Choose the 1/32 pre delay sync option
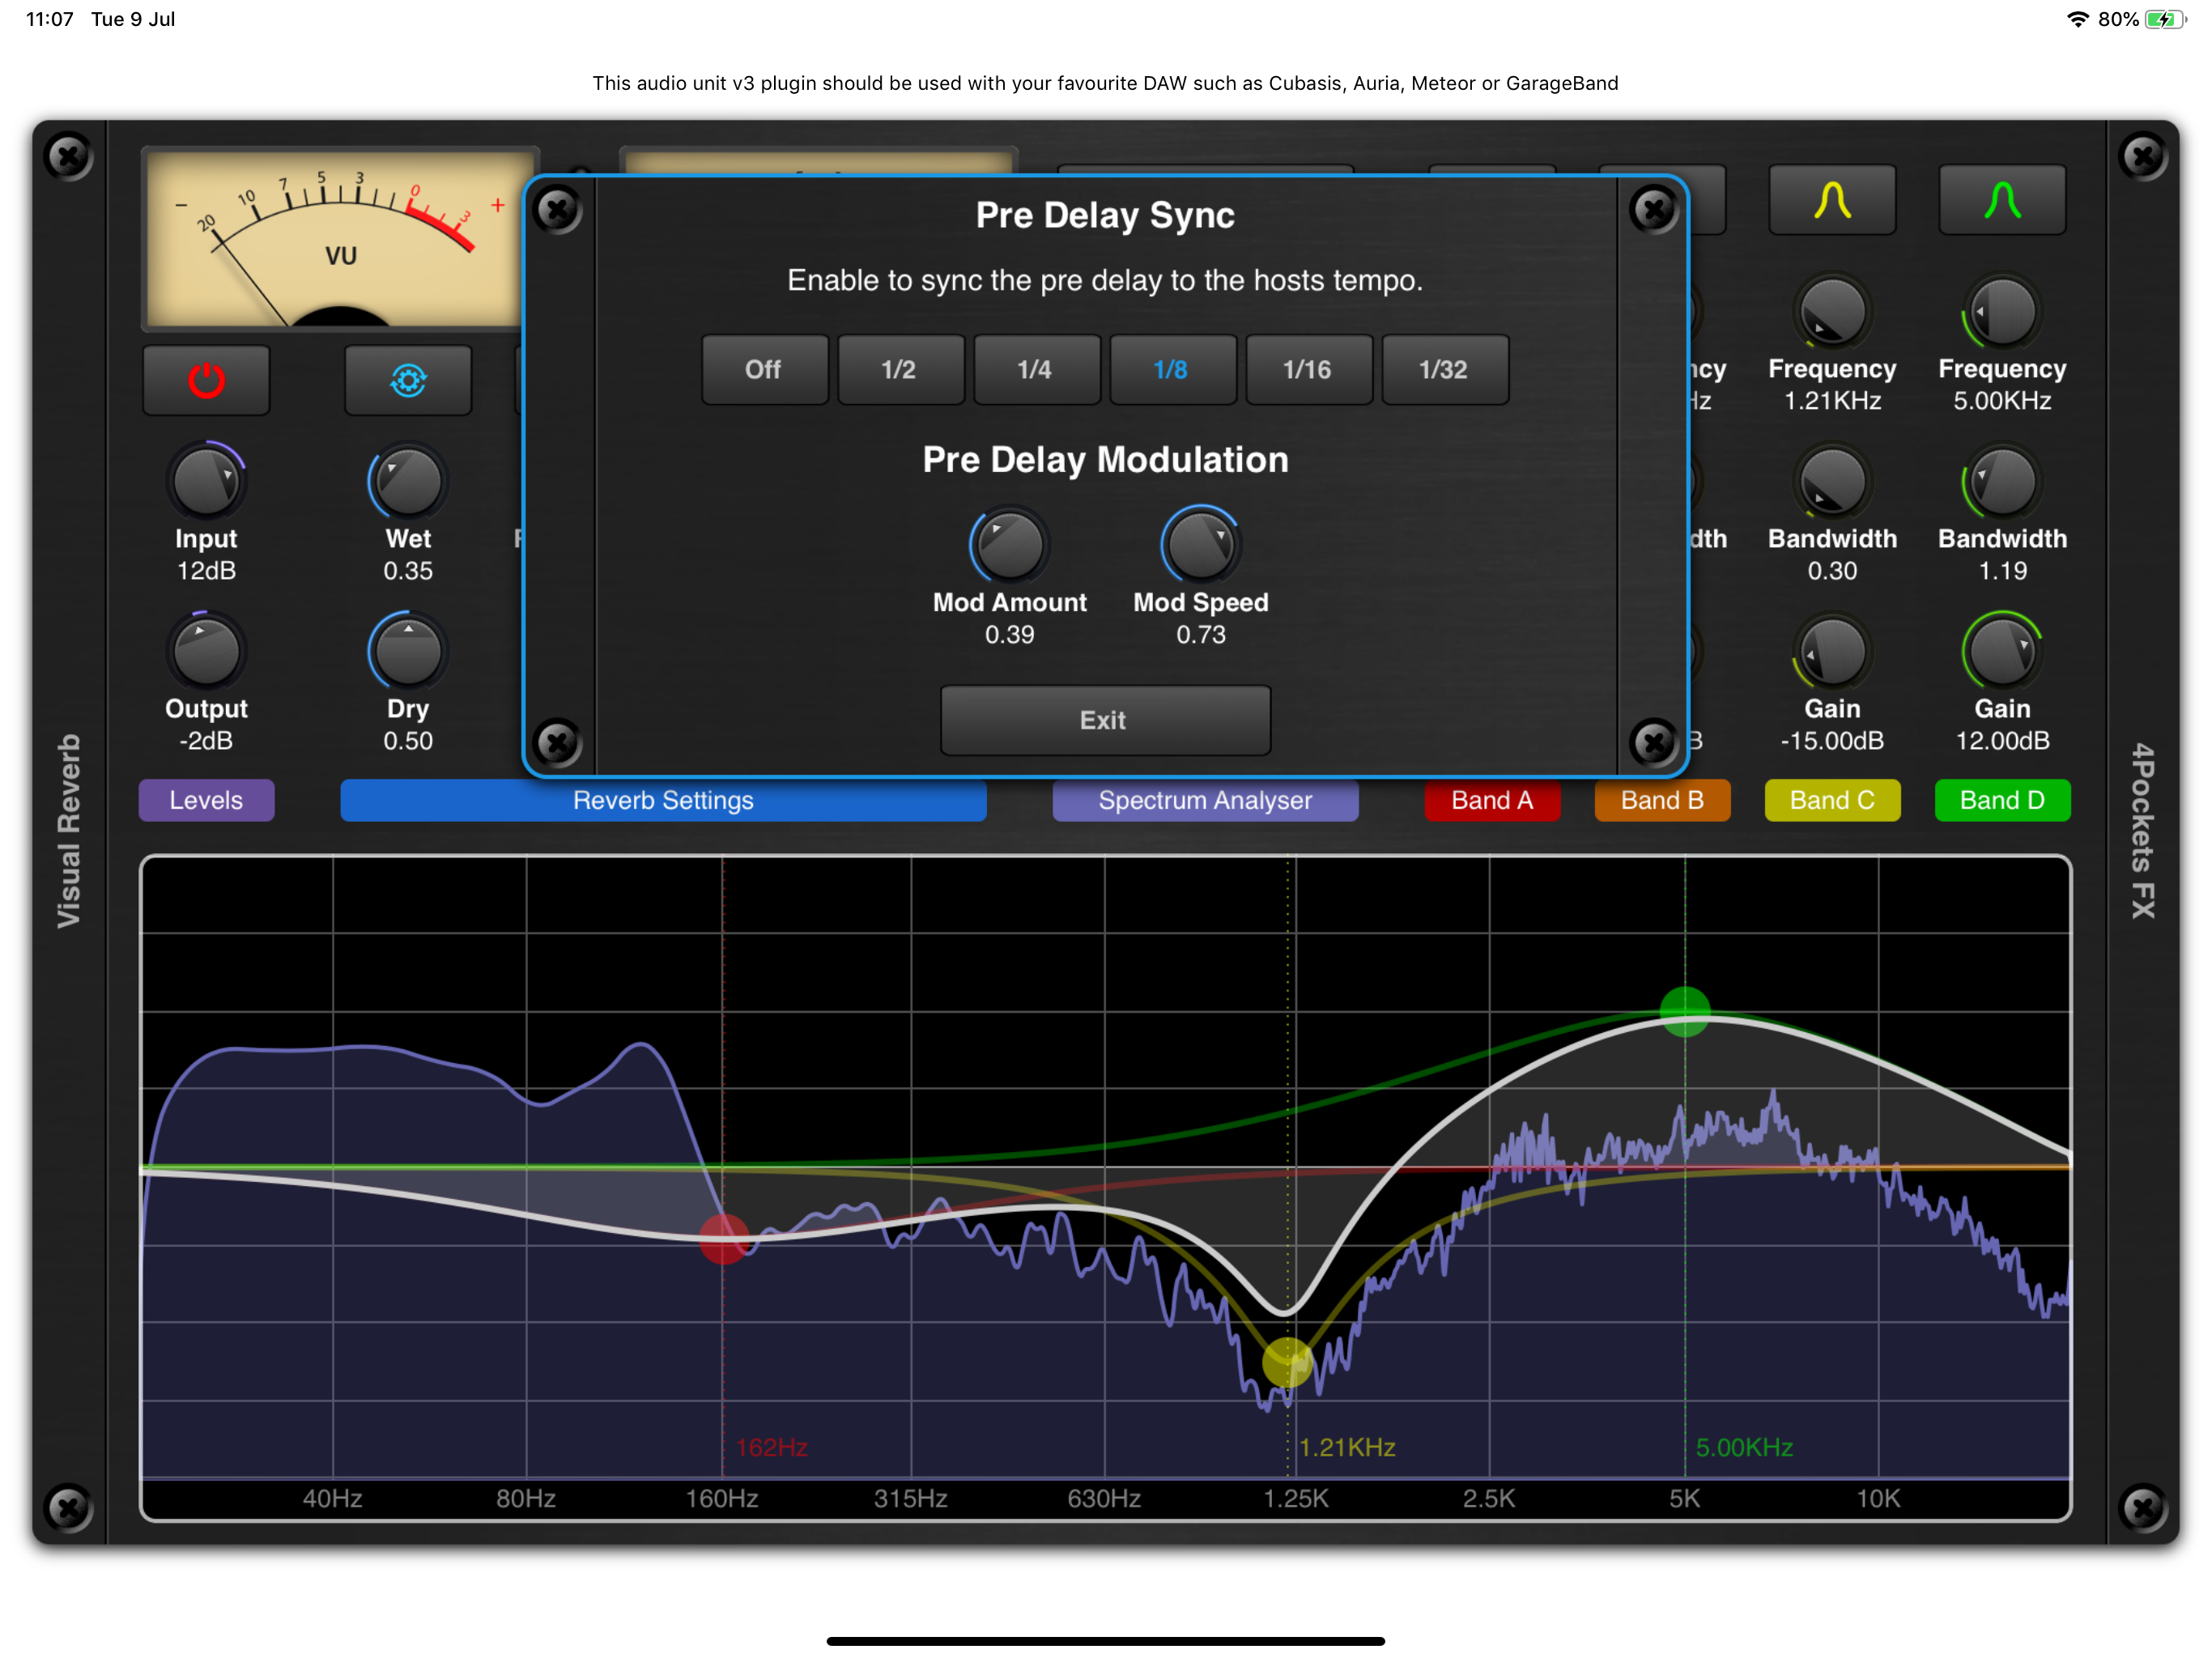 (x=1443, y=370)
